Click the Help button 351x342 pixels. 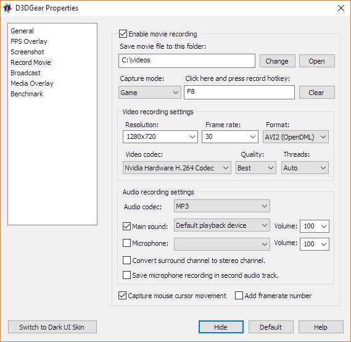pos(321,327)
